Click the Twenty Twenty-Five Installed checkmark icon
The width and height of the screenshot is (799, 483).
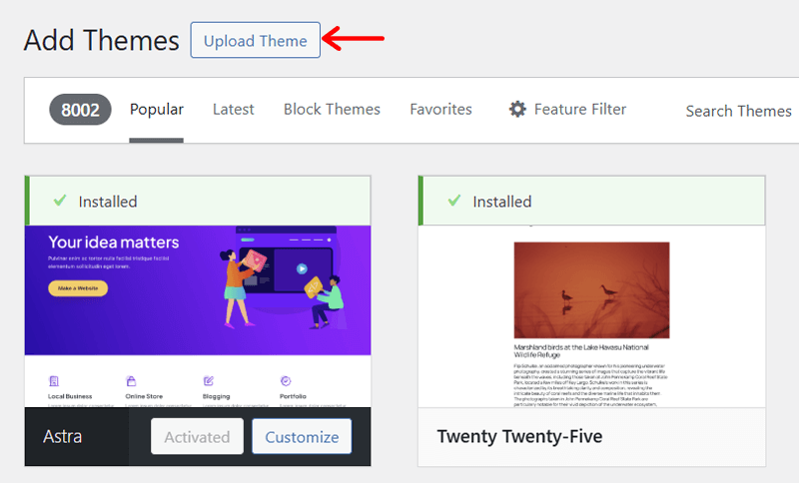point(454,201)
